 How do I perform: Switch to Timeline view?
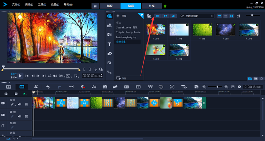tap(22, 87)
